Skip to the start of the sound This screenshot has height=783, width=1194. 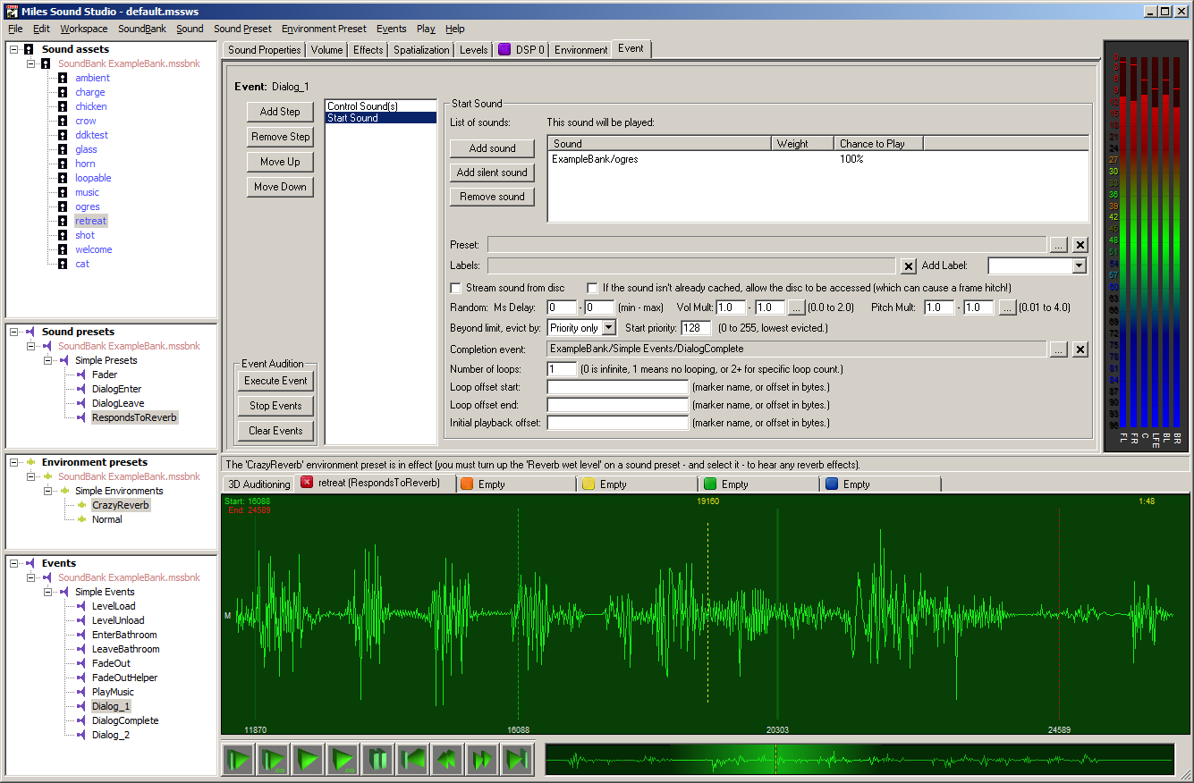(x=412, y=760)
